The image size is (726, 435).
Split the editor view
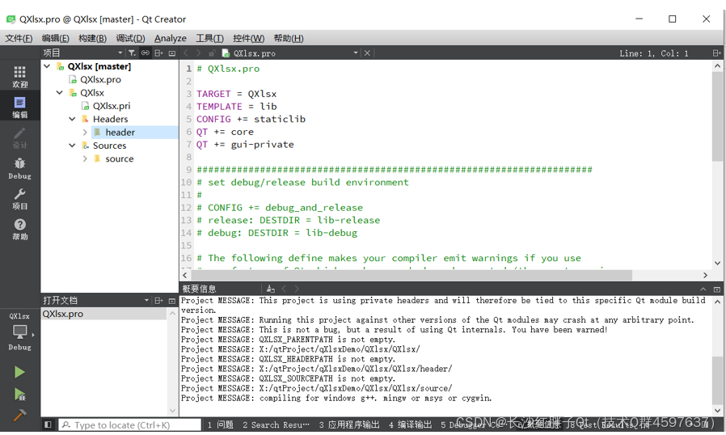(716, 53)
